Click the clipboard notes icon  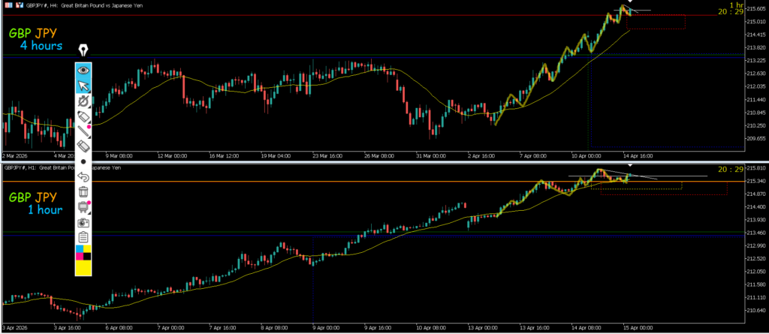coord(83,237)
